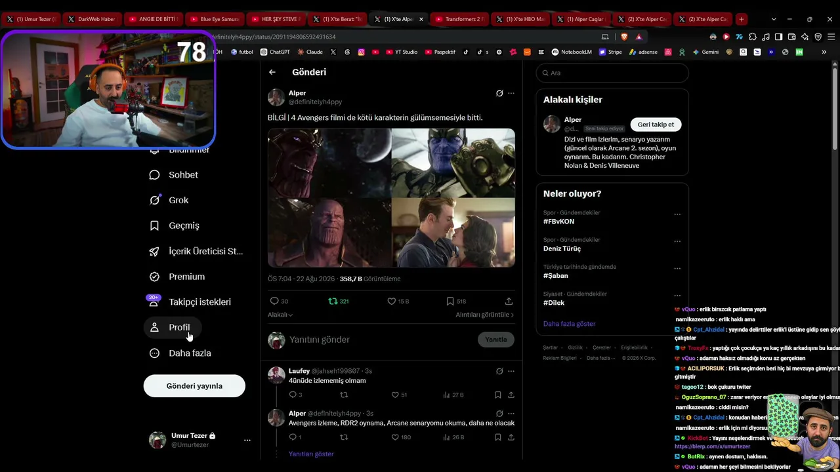Click the Yanıtını gönder reply field

[381, 340]
